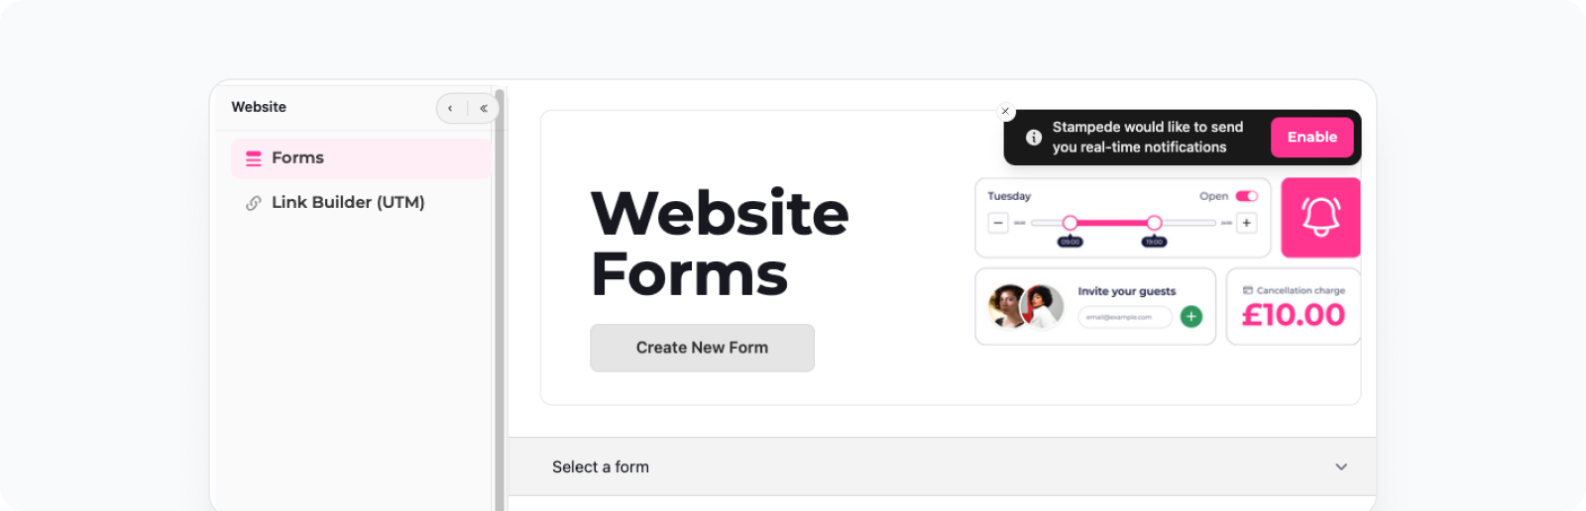Screen dimensions: 1586x511
Task: Click the guest email input field
Action: pyautogui.click(x=1125, y=317)
